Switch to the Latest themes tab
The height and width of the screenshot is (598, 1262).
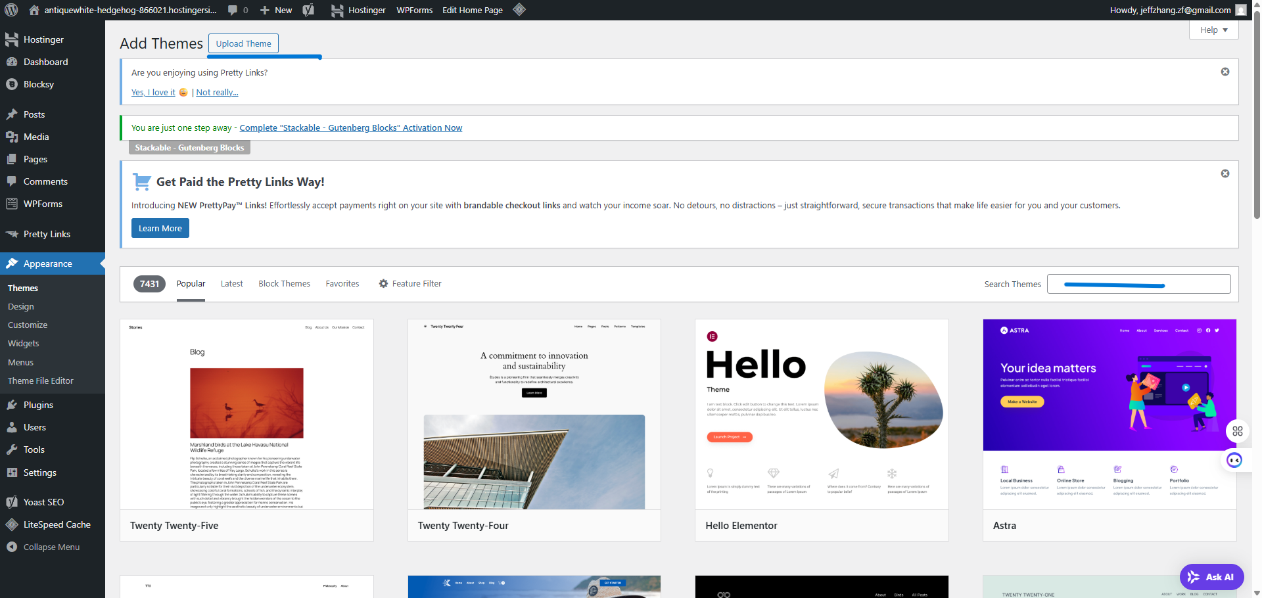(232, 284)
